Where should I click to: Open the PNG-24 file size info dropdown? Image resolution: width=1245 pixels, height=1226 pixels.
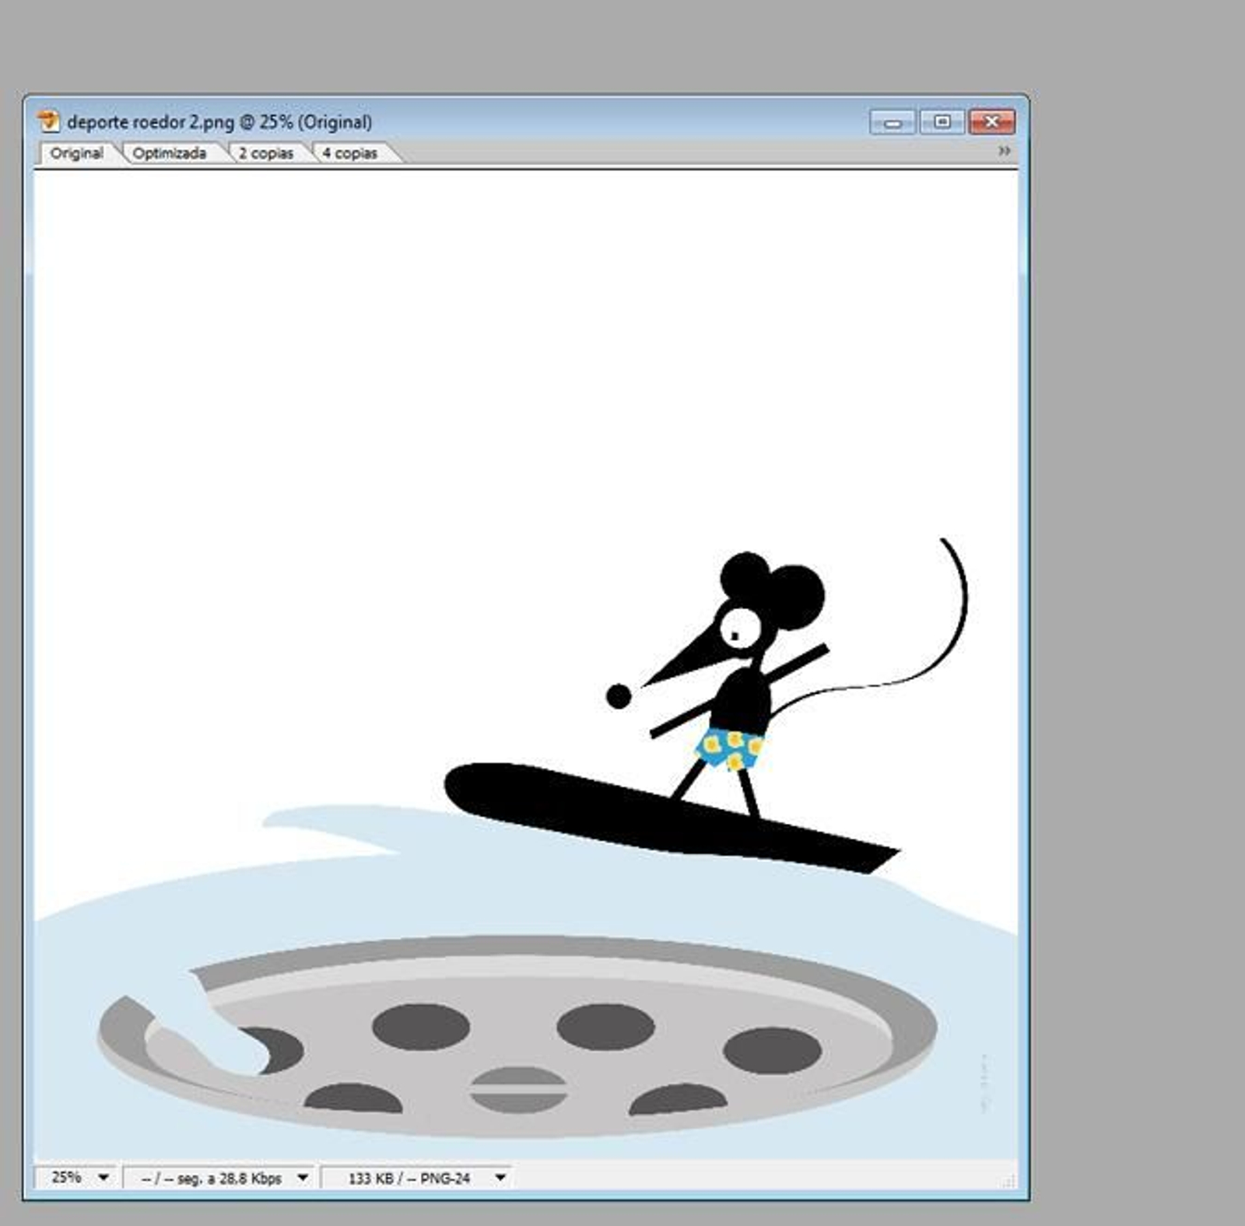(x=500, y=1178)
